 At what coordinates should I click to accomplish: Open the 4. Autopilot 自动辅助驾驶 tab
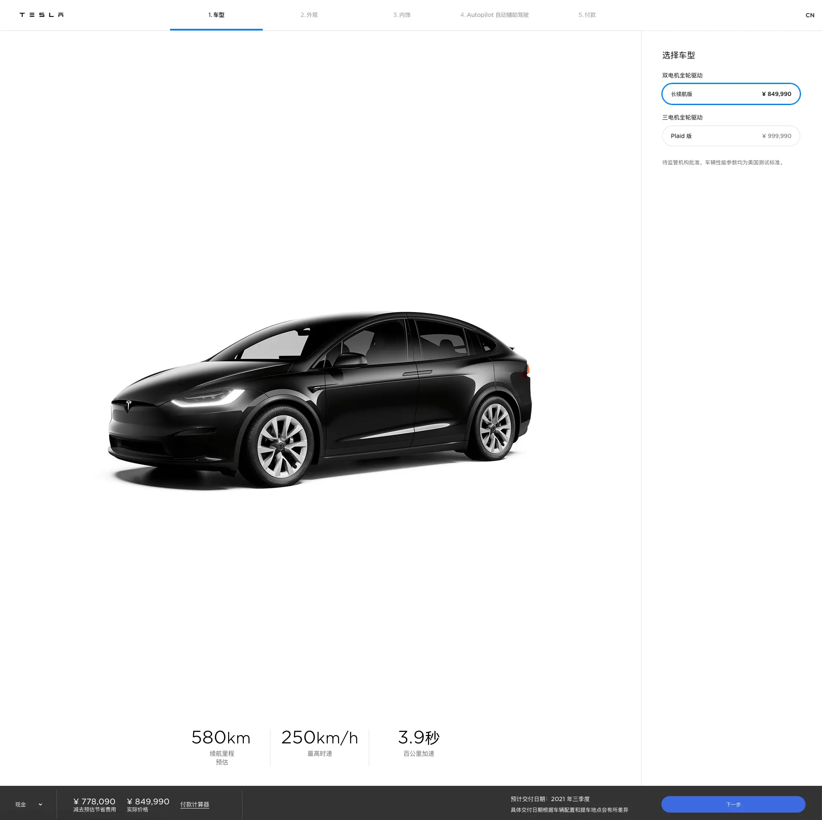coord(494,15)
